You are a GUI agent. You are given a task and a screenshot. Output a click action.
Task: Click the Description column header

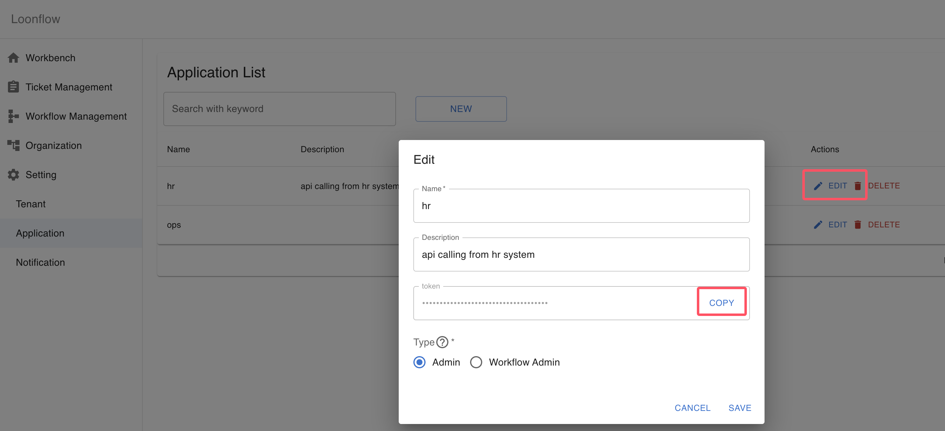coord(322,149)
